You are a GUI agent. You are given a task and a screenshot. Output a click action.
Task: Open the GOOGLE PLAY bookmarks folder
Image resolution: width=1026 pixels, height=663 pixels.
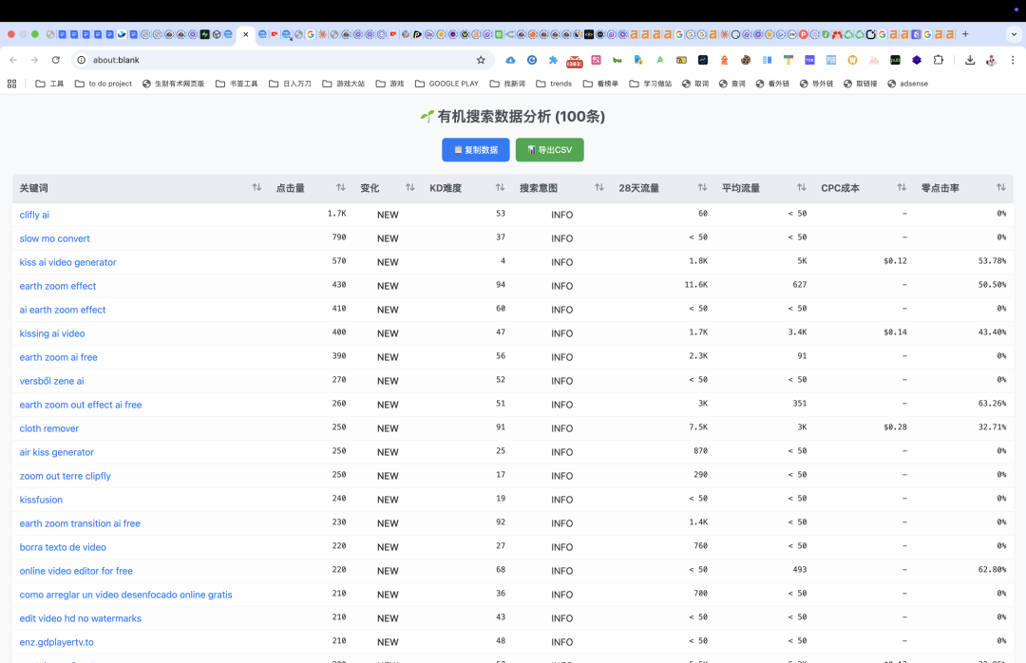[x=446, y=84]
